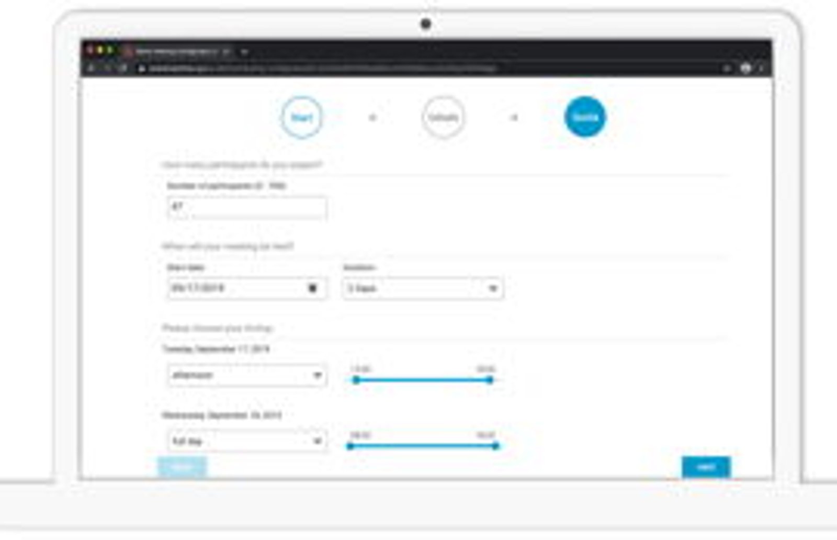This screenshot has height=540, width=837.
Task: Click the browser back arrow
Action: [91, 68]
